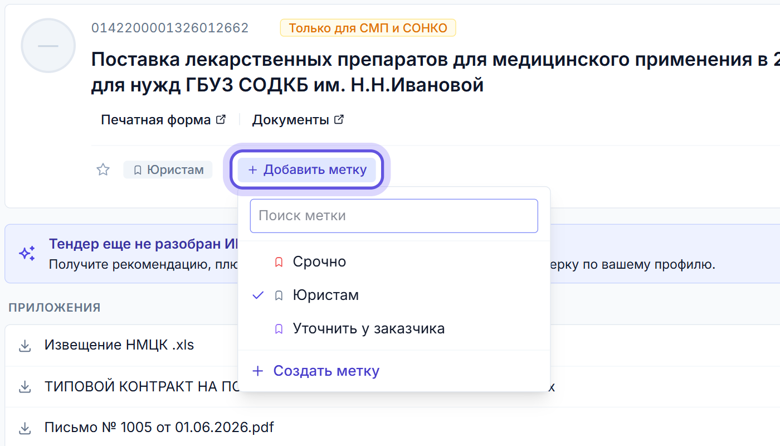The image size is (780, 446).
Task: Open ТИПОВОЙ КОНТРАКТ file name
Action: (142, 386)
